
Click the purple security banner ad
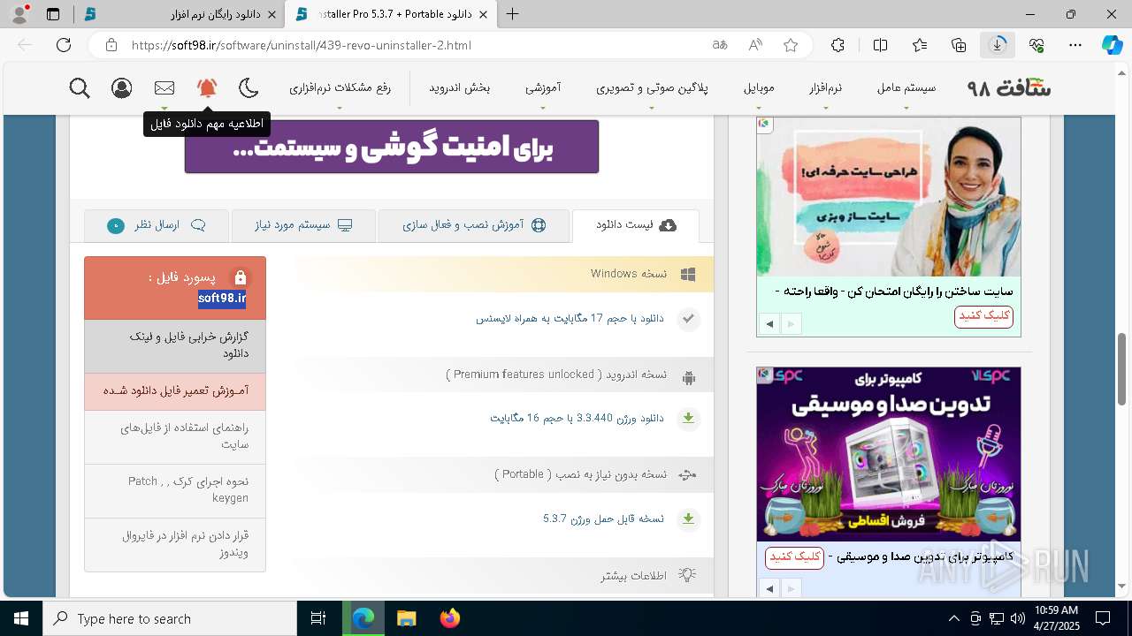pyautogui.click(x=391, y=147)
